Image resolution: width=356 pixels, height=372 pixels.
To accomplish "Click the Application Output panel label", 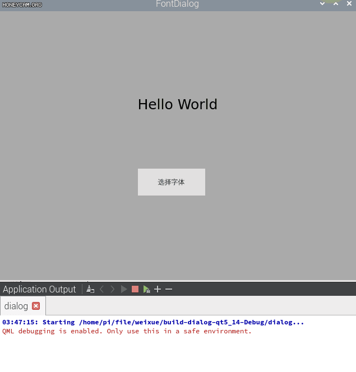I will (x=39, y=289).
